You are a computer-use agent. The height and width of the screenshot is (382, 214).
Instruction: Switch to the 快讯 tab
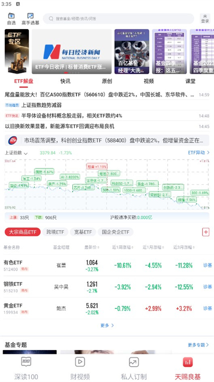point(65,81)
